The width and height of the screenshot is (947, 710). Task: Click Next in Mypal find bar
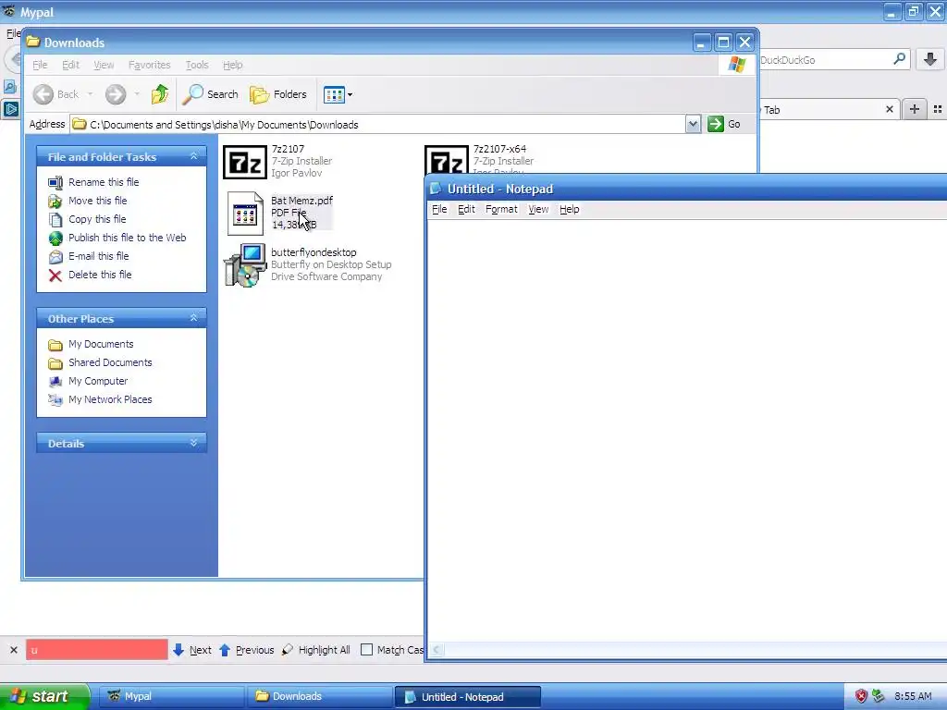[192, 650]
